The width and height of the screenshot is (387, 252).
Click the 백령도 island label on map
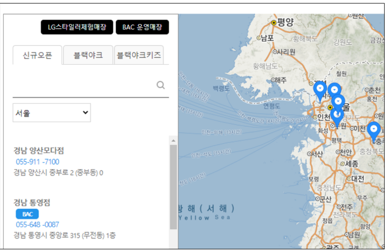(x=221, y=88)
